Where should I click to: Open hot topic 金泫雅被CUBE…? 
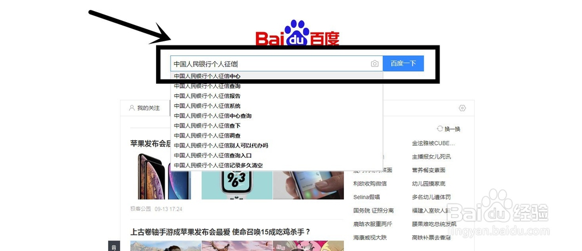[x=433, y=143]
